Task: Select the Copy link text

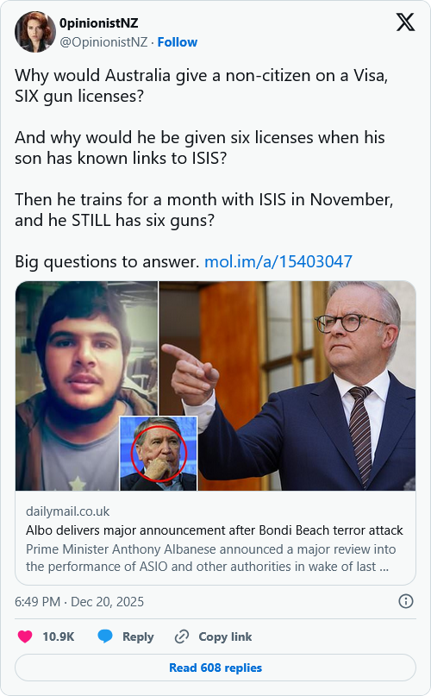Action: [225, 636]
